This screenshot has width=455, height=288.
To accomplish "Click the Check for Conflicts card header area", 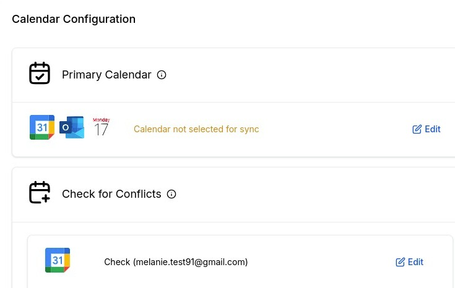I will pyautogui.click(x=233, y=195).
